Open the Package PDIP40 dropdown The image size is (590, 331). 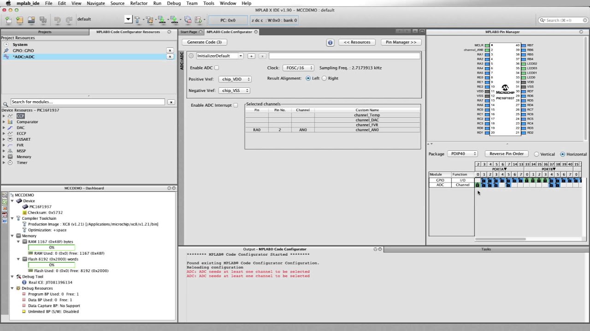(x=462, y=154)
